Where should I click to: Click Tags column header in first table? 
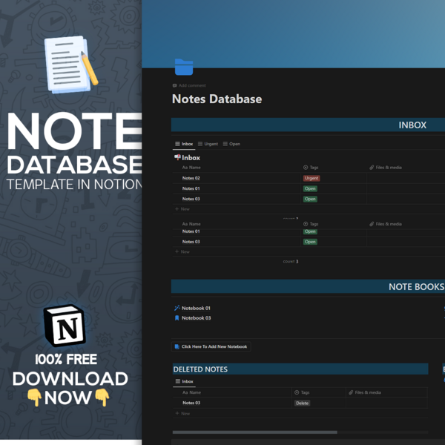[x=311, y=168]
